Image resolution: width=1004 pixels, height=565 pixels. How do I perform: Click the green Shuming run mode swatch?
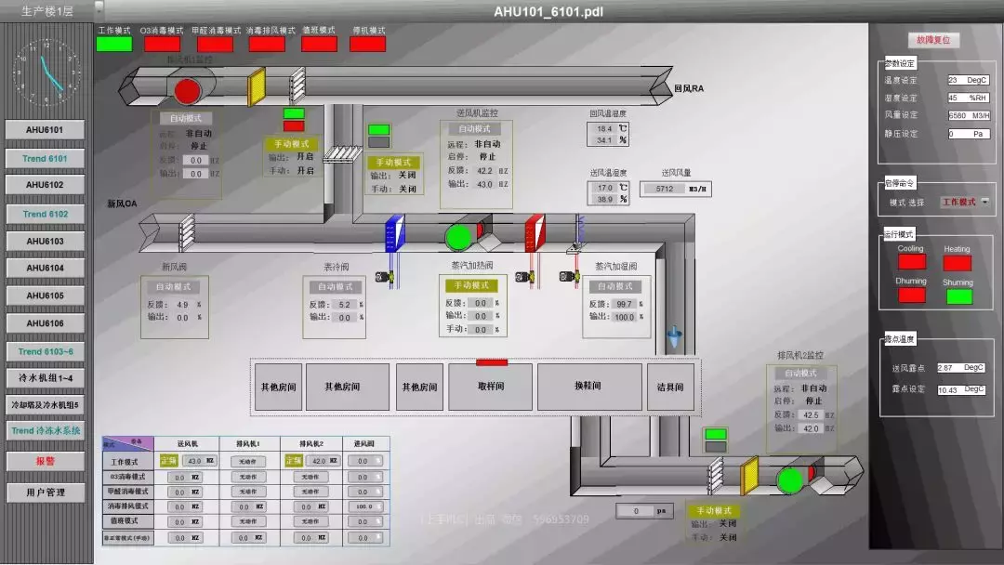[958, 296]
